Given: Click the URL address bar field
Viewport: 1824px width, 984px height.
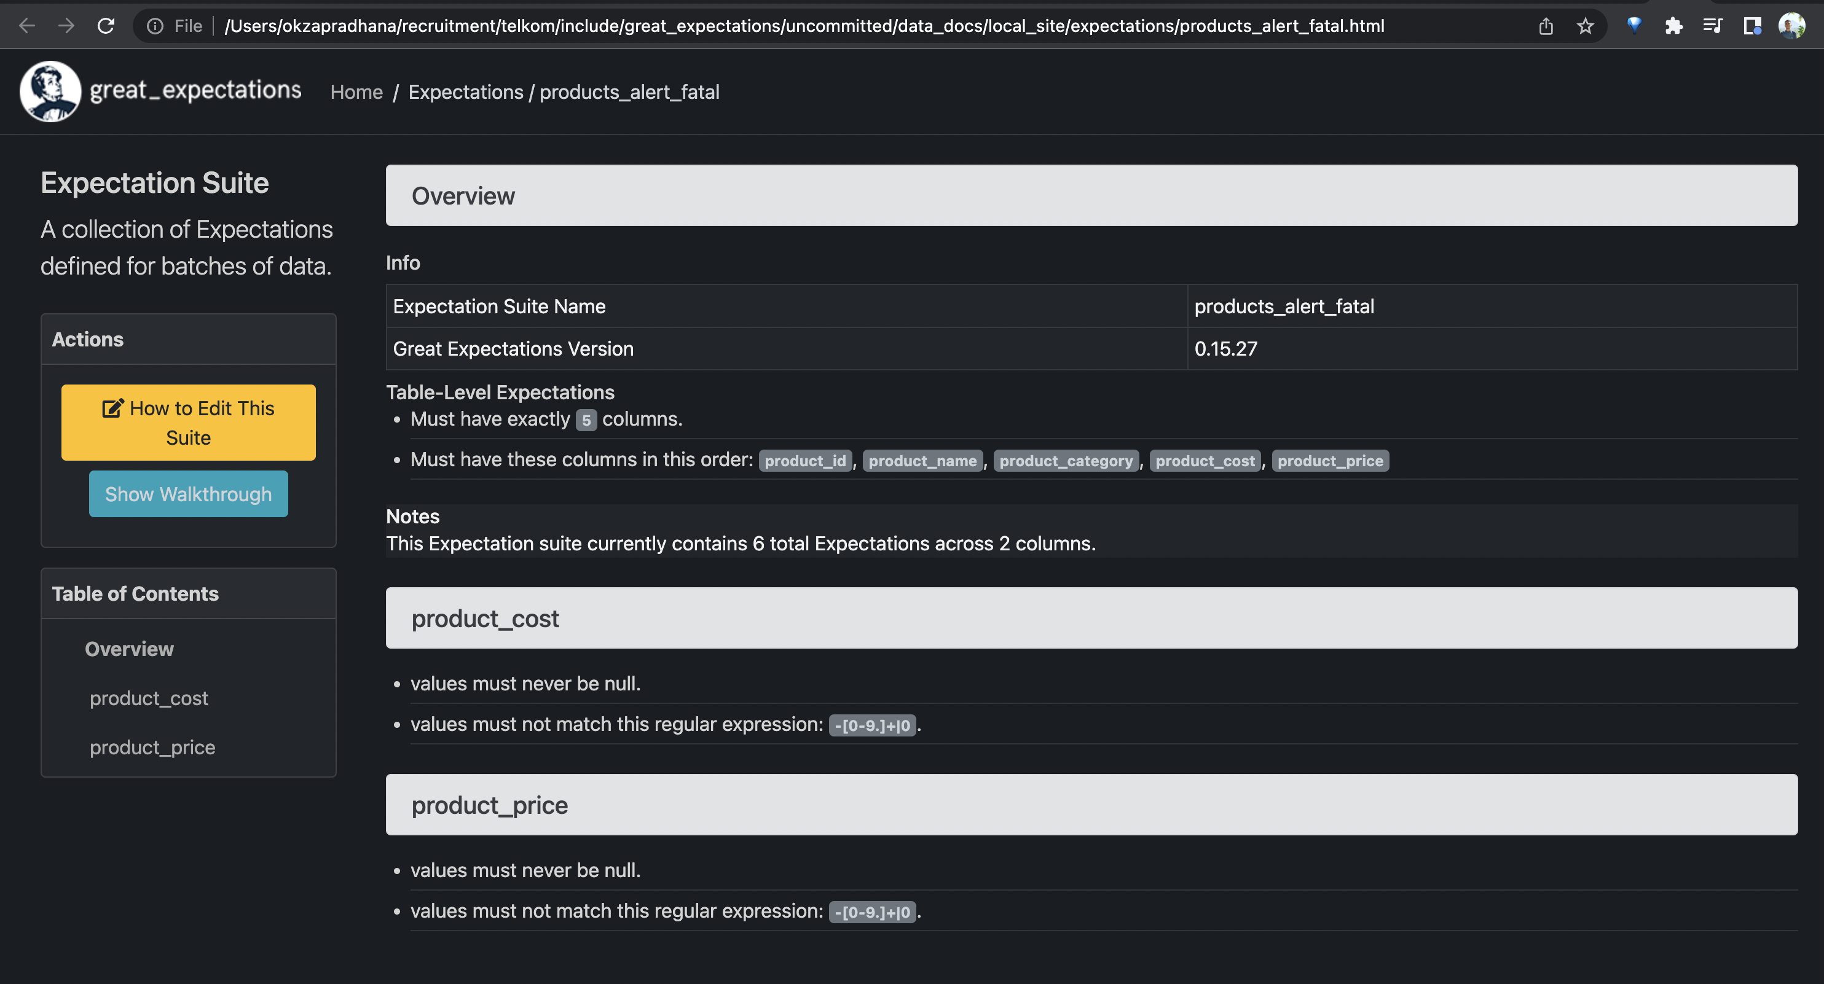Looking at the screenshot, I should tap(804, 26).
